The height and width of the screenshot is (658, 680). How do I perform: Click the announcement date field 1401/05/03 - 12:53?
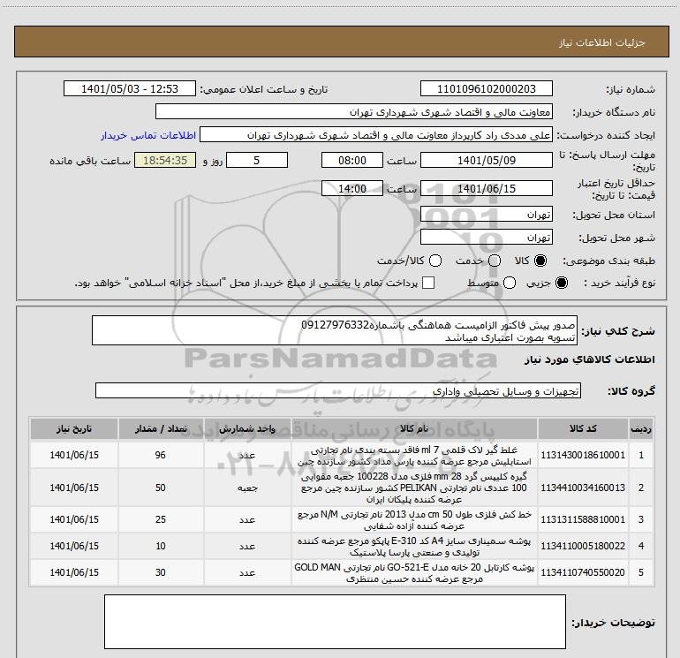pyautogui.click(x=130, y=88)
